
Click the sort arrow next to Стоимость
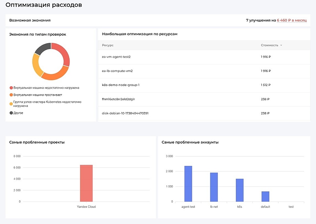coord(281,45)
